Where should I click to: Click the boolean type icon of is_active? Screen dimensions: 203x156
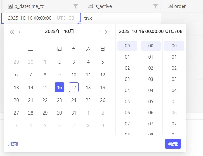(x=90, y=6)
